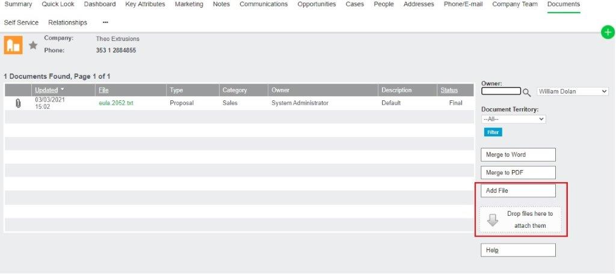Switch to the Summary tab
This screenshot has height=274, width=616.
[x=18, y=4]
